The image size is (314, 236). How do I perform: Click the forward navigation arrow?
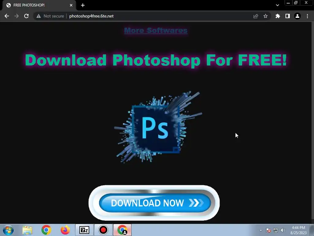(x=17, y=16)
